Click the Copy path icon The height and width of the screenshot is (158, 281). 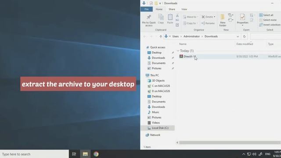click(177, 20)
